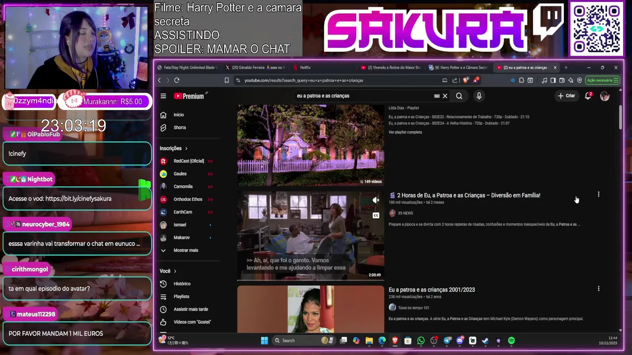The height and width of the screenshot is (355, 632).
Task: Open Spotify from the taskbar
Action: click(x=512, y=341)
